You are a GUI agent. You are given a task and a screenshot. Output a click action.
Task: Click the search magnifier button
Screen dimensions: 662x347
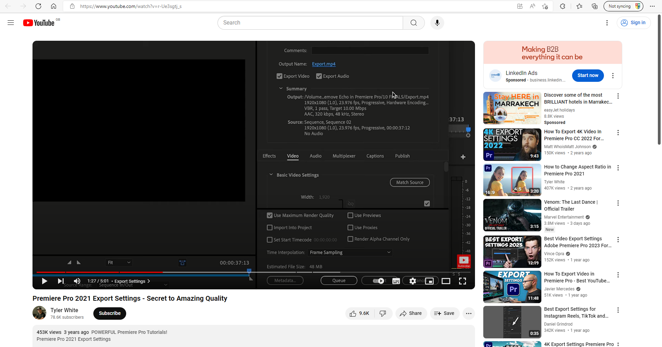pyautogui.click(x=413, y=23)
